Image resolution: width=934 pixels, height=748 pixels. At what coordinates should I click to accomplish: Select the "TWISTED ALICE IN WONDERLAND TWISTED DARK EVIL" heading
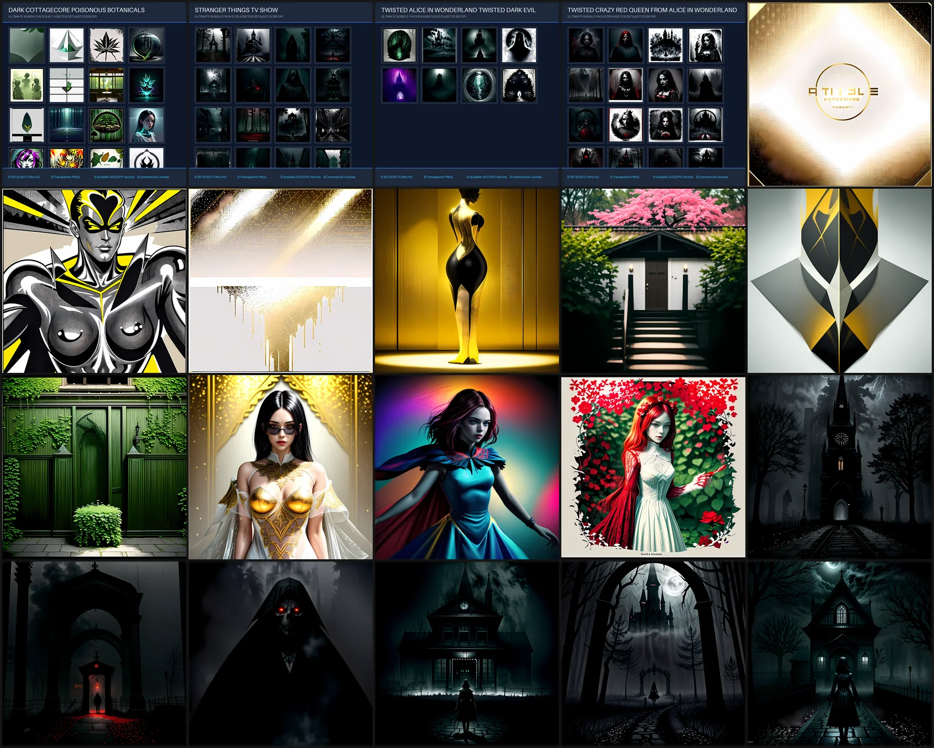pyautogui.click(x=458, y=10)
